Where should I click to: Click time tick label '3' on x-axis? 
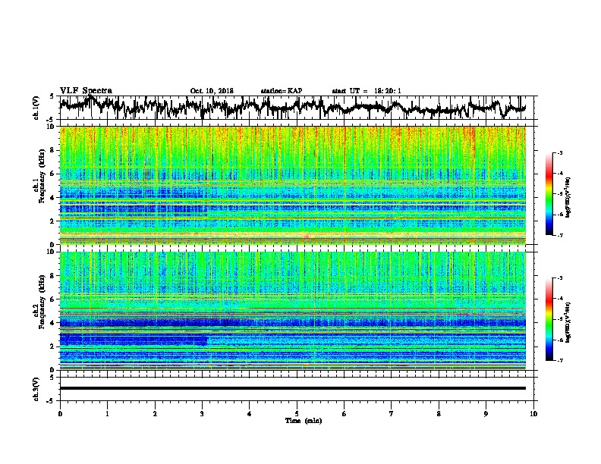(202, 414)
